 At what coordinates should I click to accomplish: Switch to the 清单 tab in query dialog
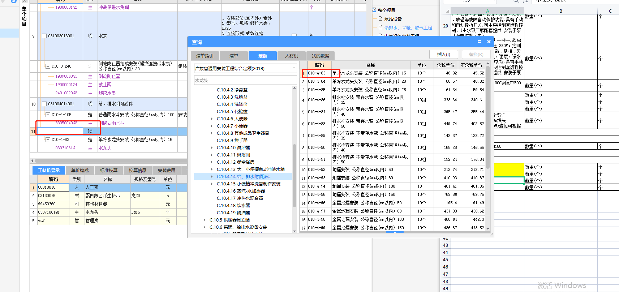coord(234,56)
